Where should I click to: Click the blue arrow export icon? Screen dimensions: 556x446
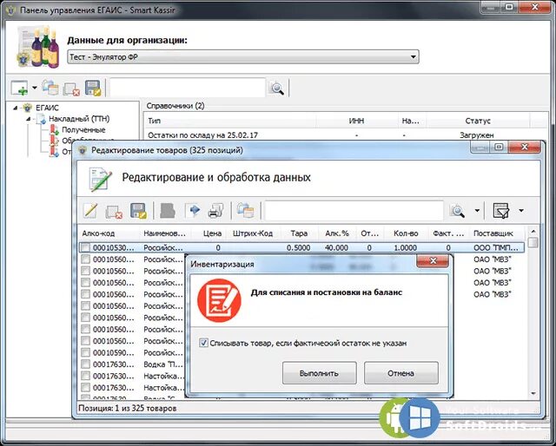click(193, 211)
